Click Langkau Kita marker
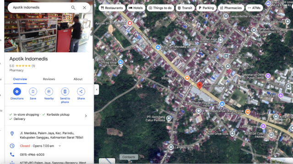This screenshot has width=293, height=164. (171, 147)
